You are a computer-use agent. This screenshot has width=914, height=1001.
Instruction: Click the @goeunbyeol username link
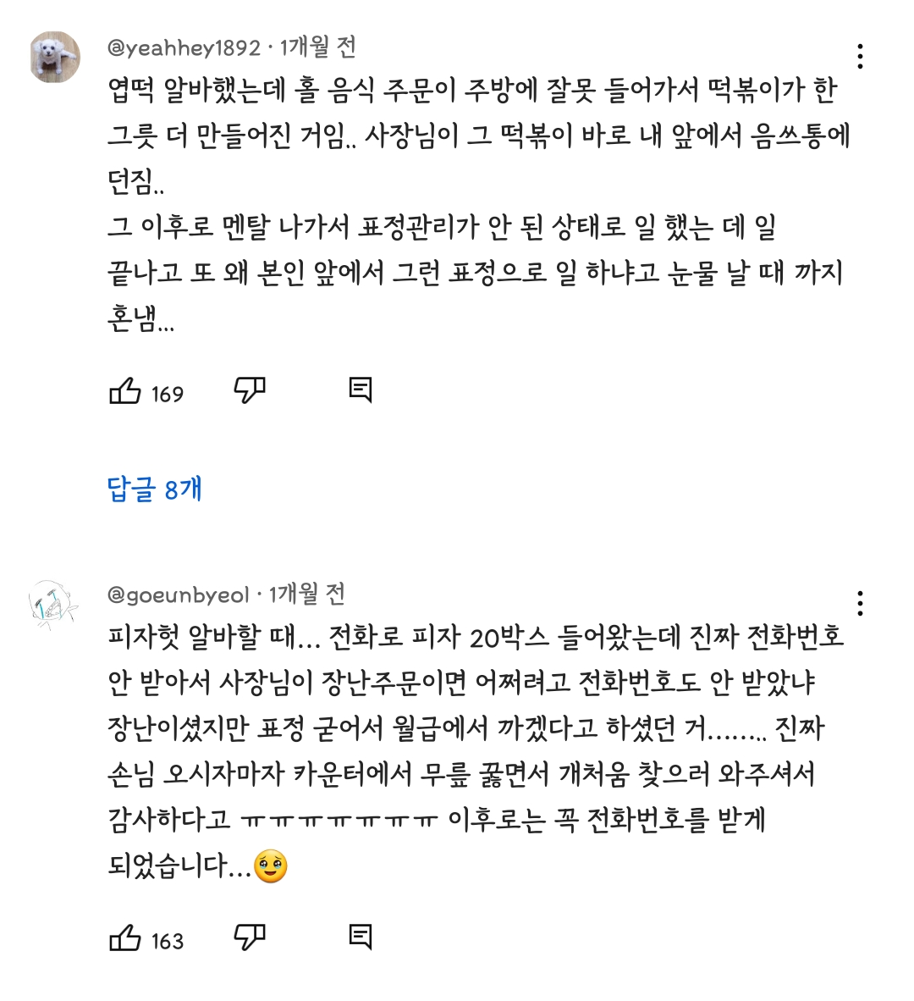click(x=178, y=595)
